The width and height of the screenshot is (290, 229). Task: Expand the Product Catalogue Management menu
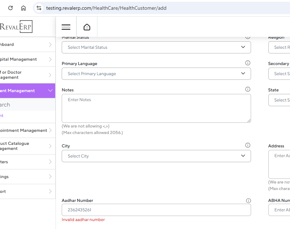point(25,146)
